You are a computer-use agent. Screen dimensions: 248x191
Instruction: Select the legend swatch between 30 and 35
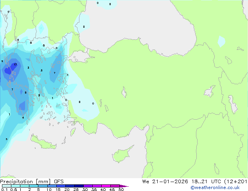point(88,186)
